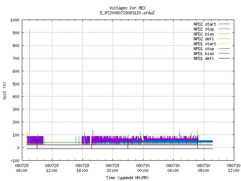Click the y-axis tick value 300
241x181 pixels.
[x=16, y=109]
